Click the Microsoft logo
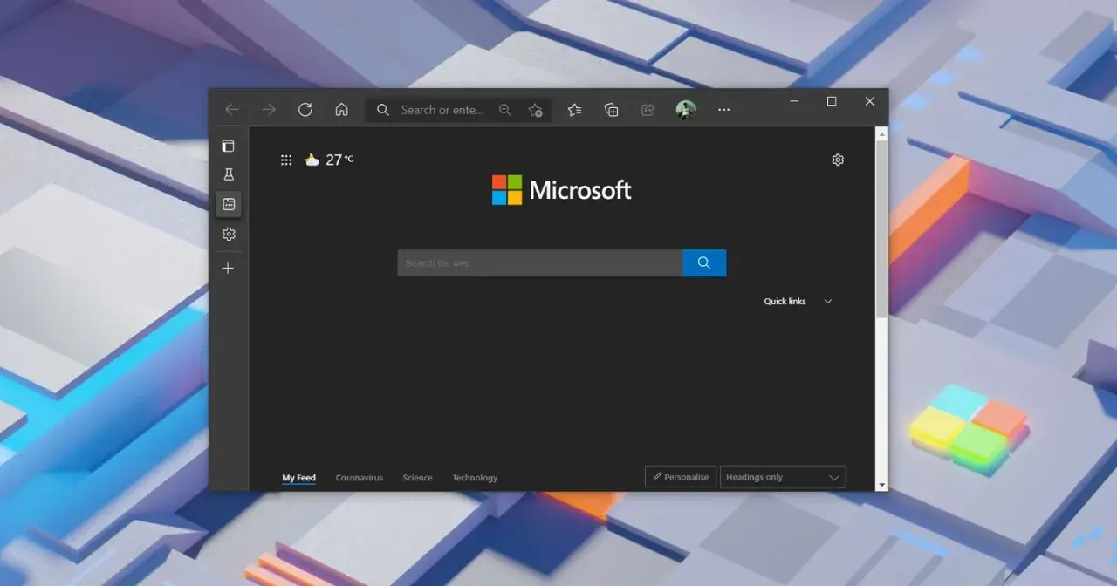This screenshot has width=1117, height=586. [x=562, y=190]
